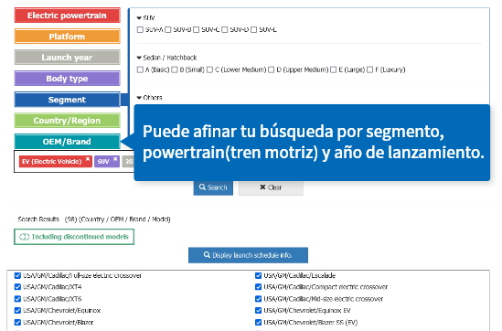This screenshot has width=502, height=331.
Task: Check the SUV-A checkbox
Action: (x=140, y=30)
